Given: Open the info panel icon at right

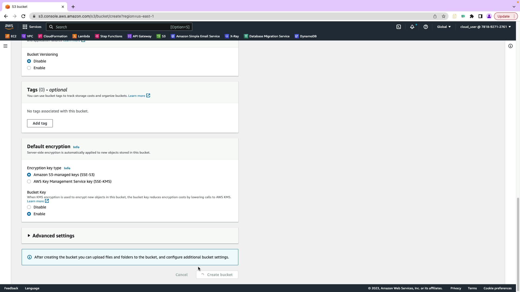Looking at the screenshot, I should tap(510, 46).
